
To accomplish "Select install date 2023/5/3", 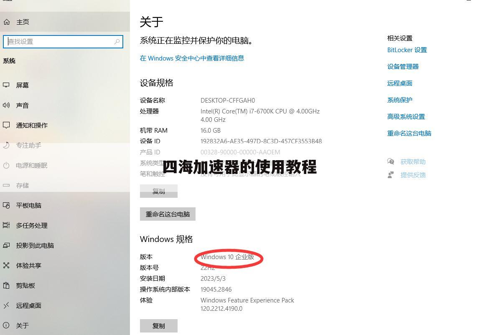I will point(213,278).
